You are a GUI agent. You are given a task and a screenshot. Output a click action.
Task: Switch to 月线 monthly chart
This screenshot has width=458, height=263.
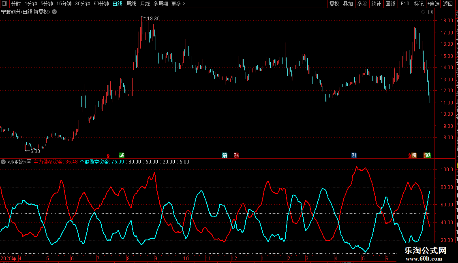145,4
